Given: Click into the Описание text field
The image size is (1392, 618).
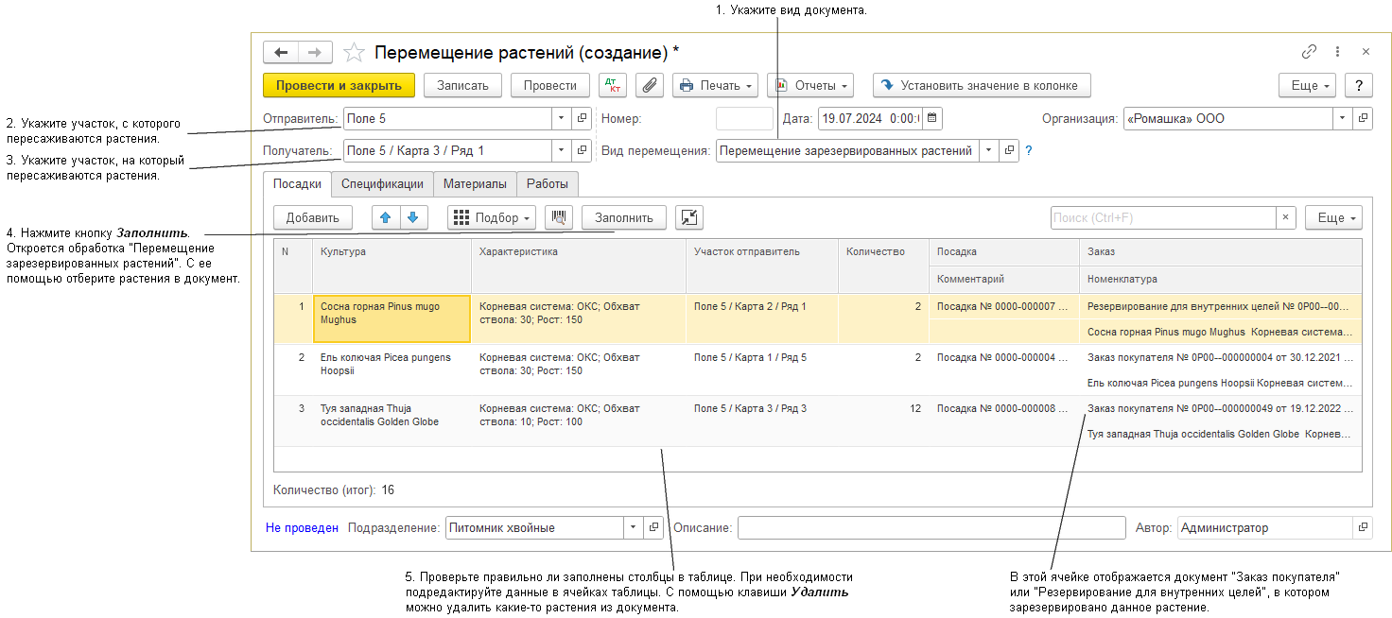Looking at the screenshot, I should click(x=931, y=528).
